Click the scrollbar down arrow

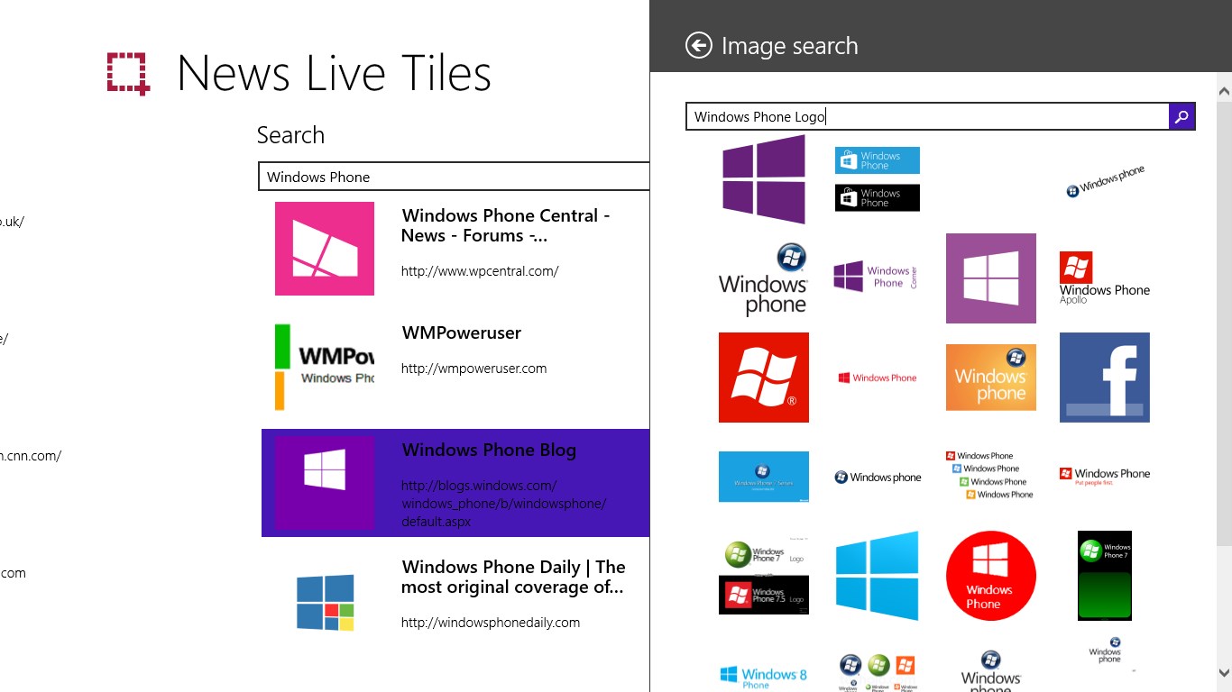1224,672
